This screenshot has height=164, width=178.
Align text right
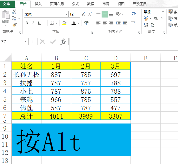pos(111,23)
